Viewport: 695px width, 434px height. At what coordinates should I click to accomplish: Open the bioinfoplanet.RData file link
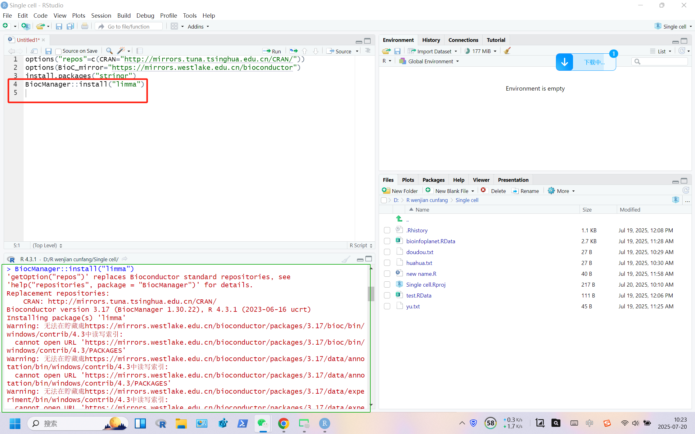tap(430, 241)
